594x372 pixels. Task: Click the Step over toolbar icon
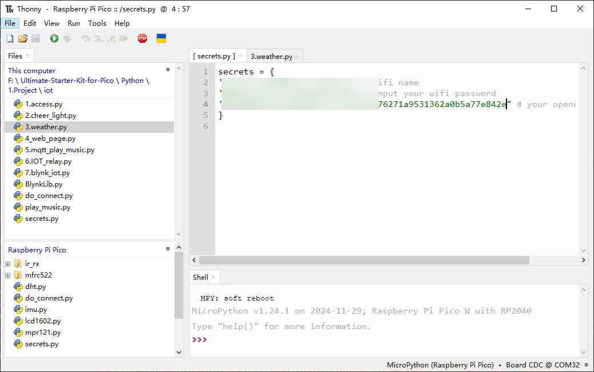[x=86, y=38]
